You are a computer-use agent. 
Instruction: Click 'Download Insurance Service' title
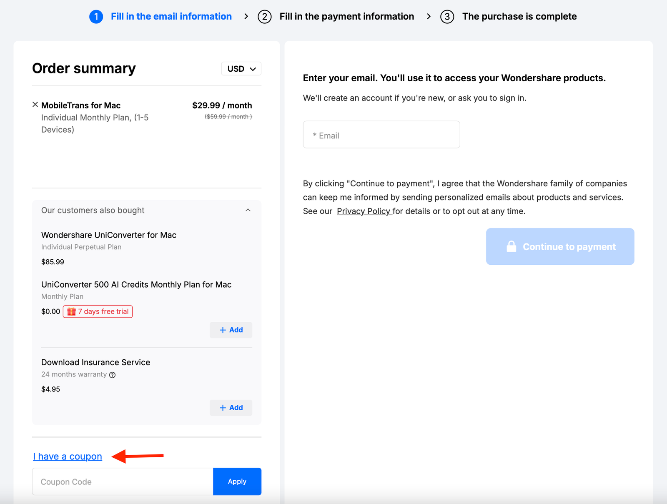[x=96, y=362]
